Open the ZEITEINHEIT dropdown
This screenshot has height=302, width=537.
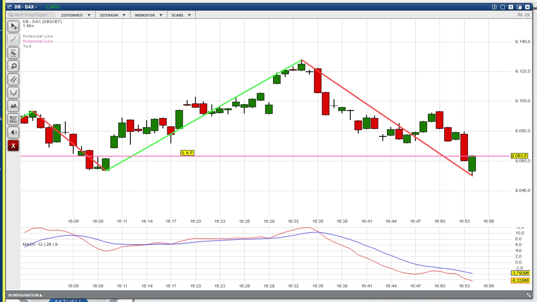pos(75,15)
